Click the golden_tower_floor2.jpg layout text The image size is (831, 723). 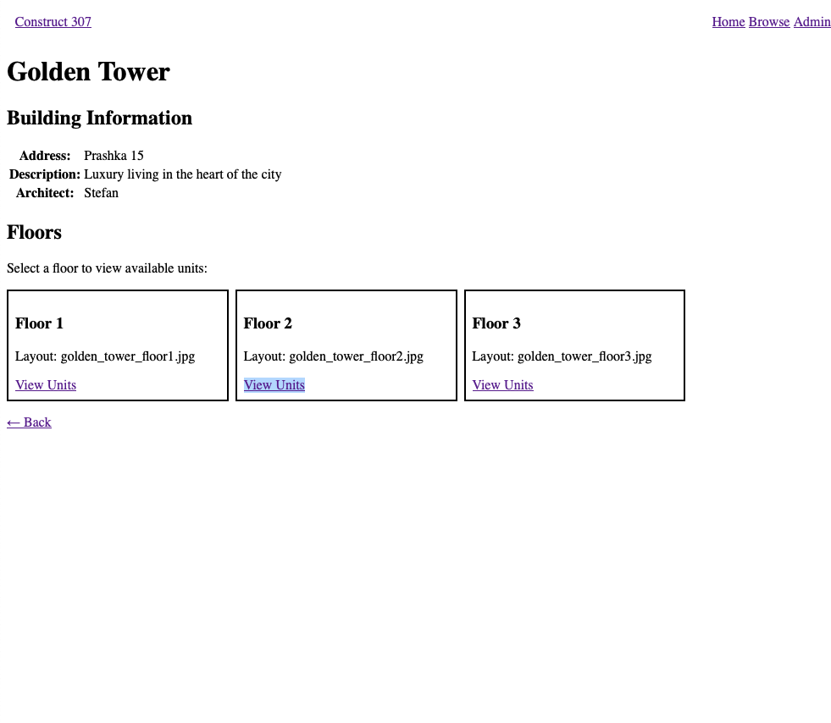click(356, 356)
